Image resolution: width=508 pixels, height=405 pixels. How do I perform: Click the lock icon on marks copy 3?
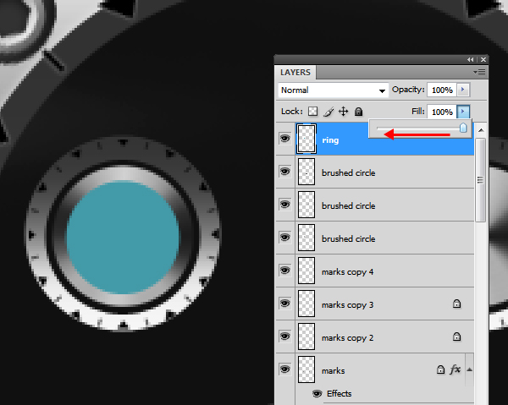[x=456, y=304]
